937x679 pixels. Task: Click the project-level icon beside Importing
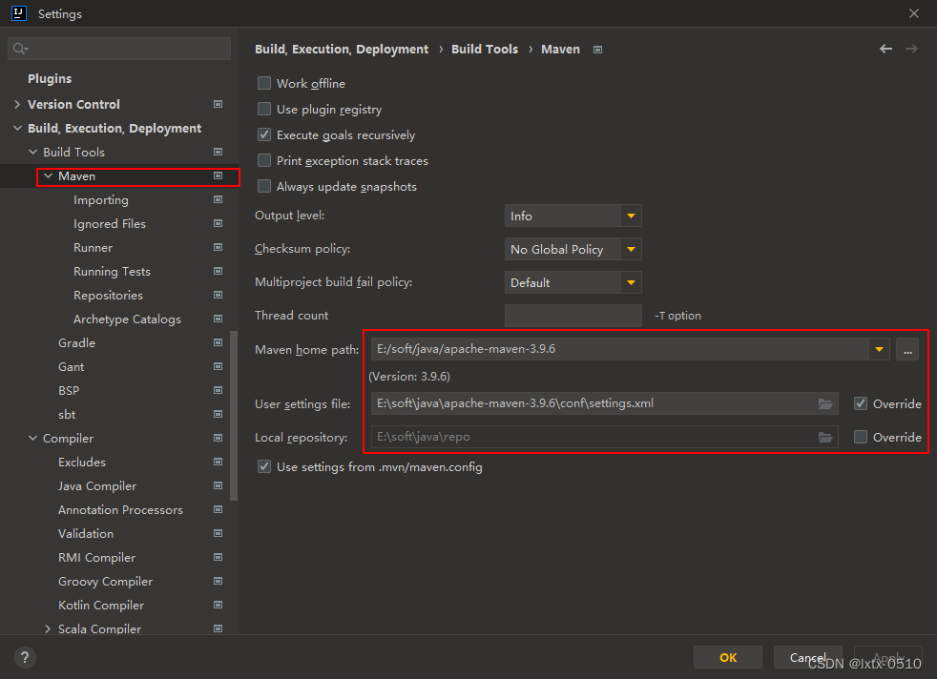(219, 199)
